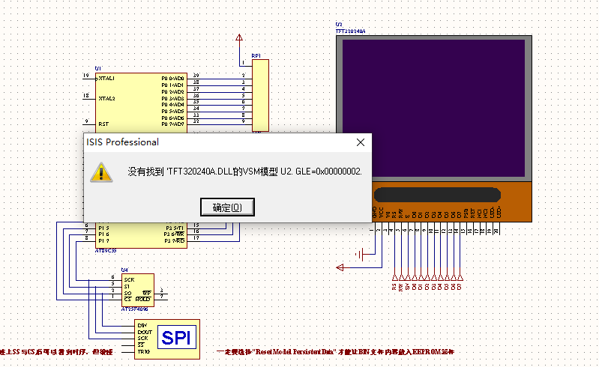Click the 确定(O) button in the dialog
Viewport: 599px width, 367px height.
pos(227,207)
